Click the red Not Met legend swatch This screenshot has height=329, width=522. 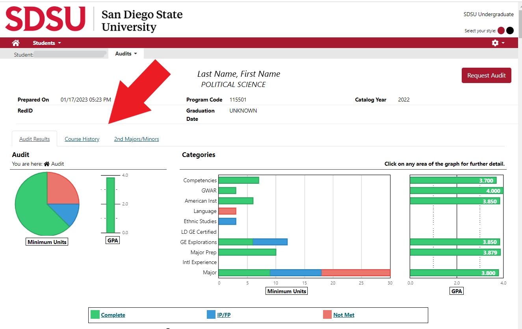click(x=327, y=314)
